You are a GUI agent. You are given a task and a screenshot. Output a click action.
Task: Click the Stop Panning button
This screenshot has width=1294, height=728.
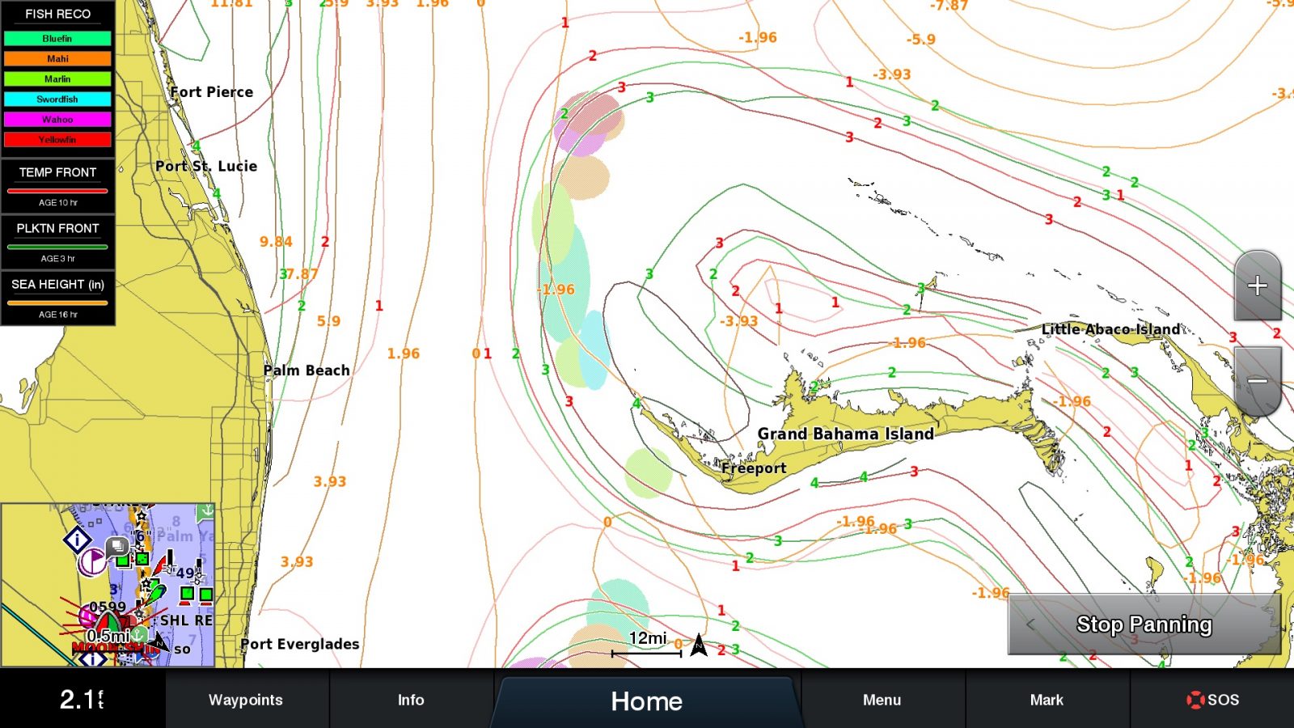[1144, 624]
